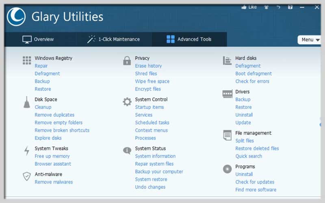This screenshot has height=203, width=325.
Task: Open Boot defragment tool
Action: (253, 73)
